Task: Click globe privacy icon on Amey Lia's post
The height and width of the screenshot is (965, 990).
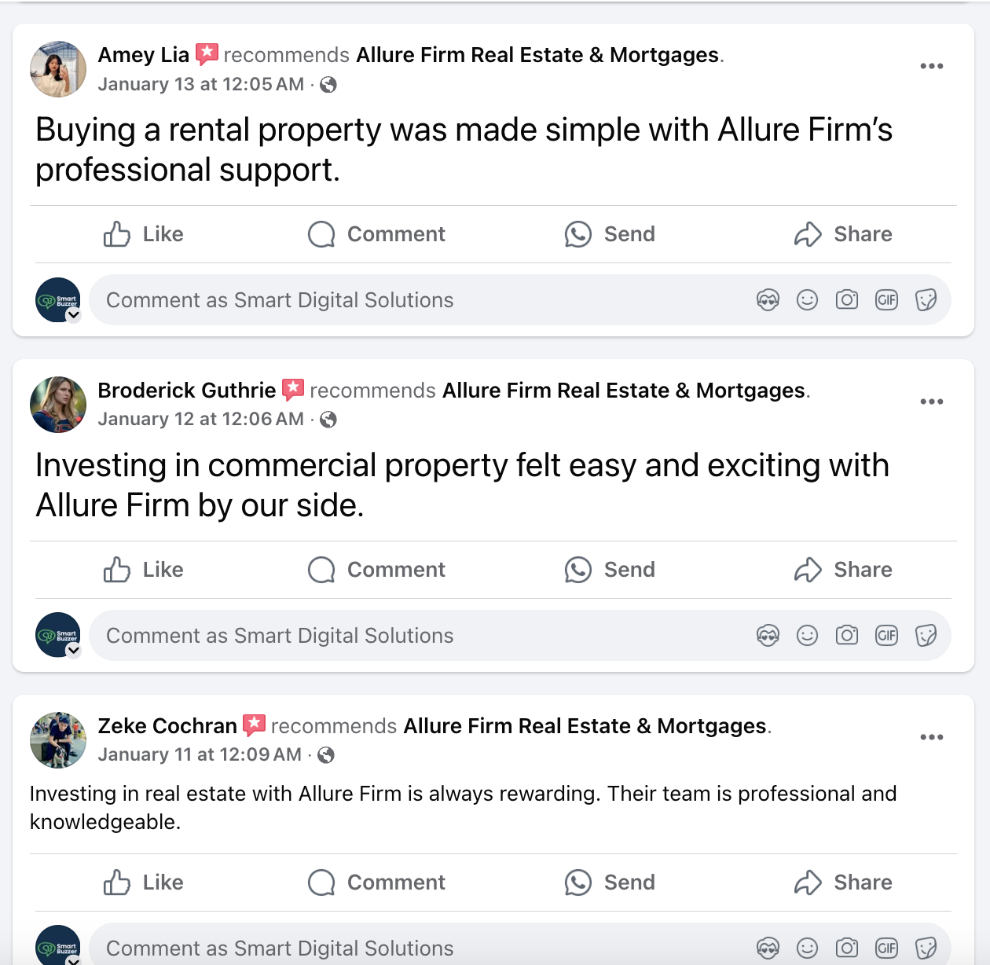Action: pos(328,85)
